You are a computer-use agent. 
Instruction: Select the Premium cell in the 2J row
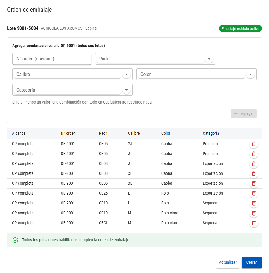[x=210, y=144]
